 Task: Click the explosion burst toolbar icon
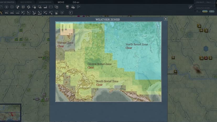point(56,13)
